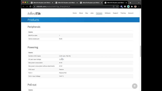Open Chrome three-dot menu

(139, 7)
